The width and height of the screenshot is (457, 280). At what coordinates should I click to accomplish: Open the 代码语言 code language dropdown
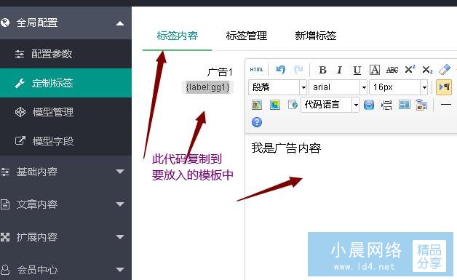[330, 105]
